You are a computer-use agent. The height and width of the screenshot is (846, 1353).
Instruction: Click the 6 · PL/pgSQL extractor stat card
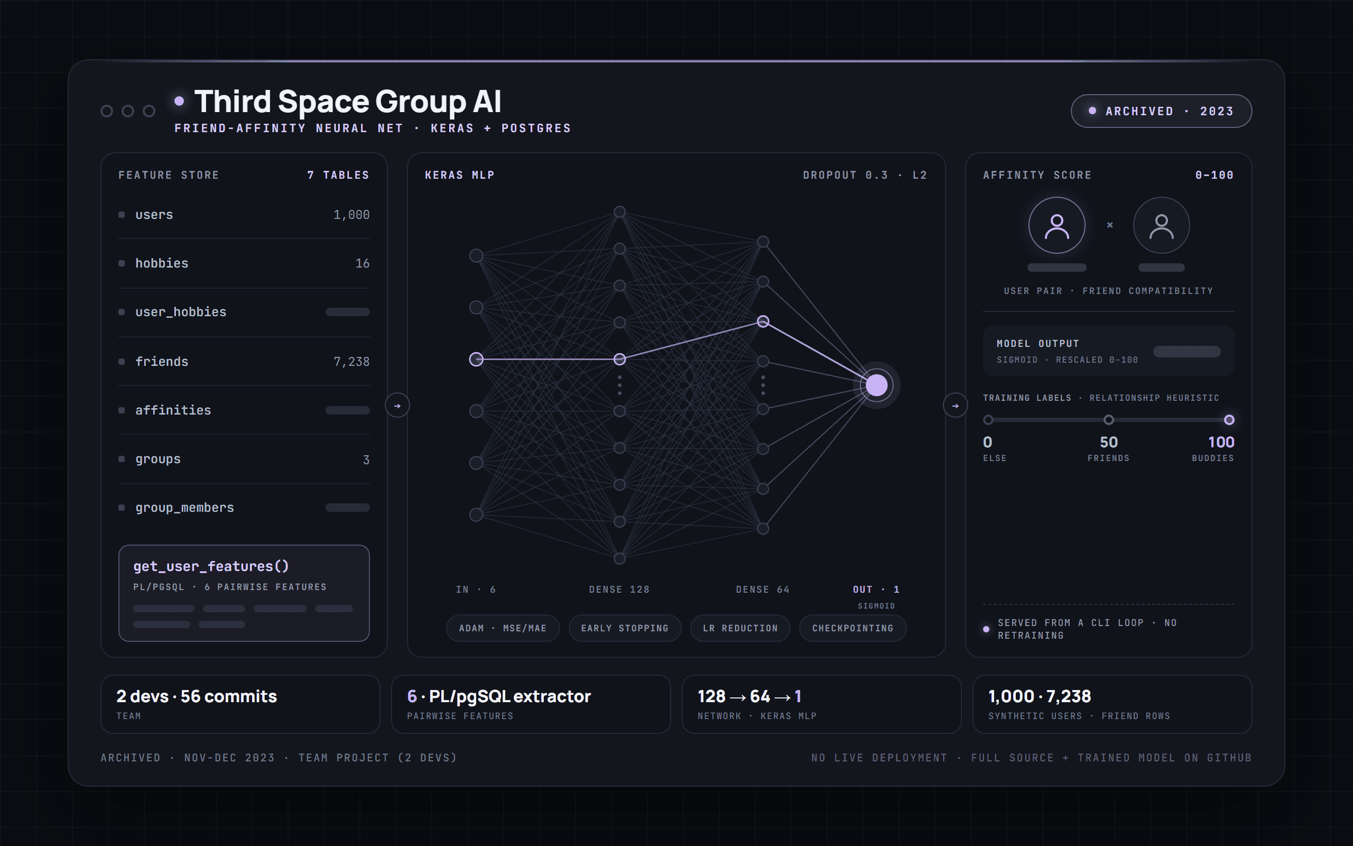coord(531,704)
